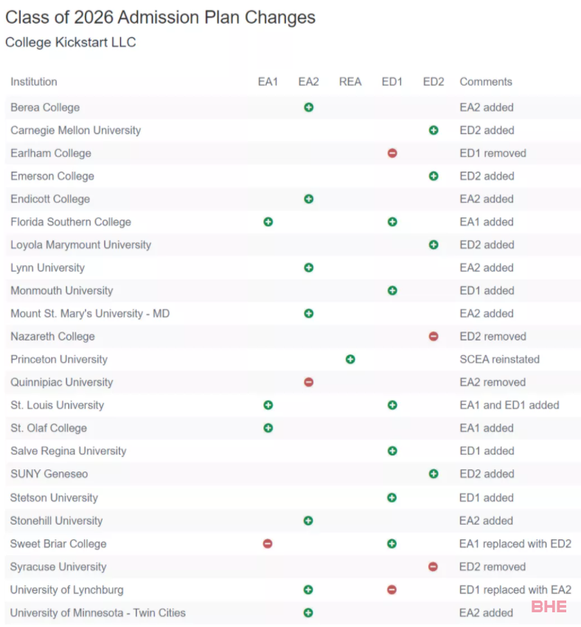The image size is (581, 627).
Task: Select the University of Minnesota - Twin Cities name
Action: coord(98,612)
